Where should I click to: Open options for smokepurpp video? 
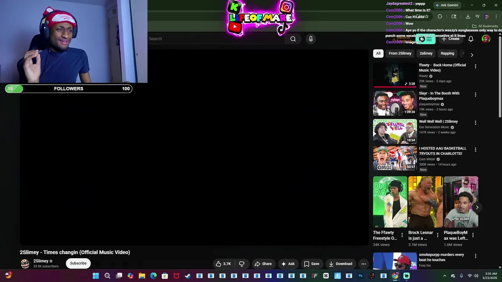pos(475,256)
